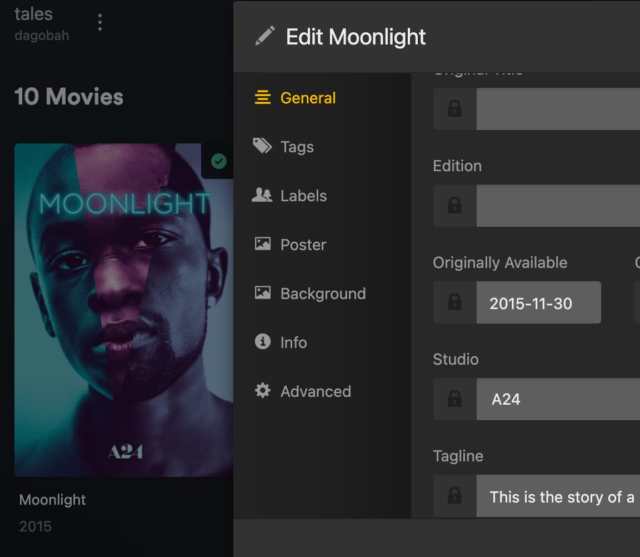Click the Edition input field

[x=558, y=206]
